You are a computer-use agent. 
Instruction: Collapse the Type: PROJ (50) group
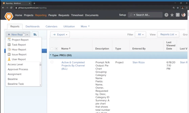coord(50,55)
